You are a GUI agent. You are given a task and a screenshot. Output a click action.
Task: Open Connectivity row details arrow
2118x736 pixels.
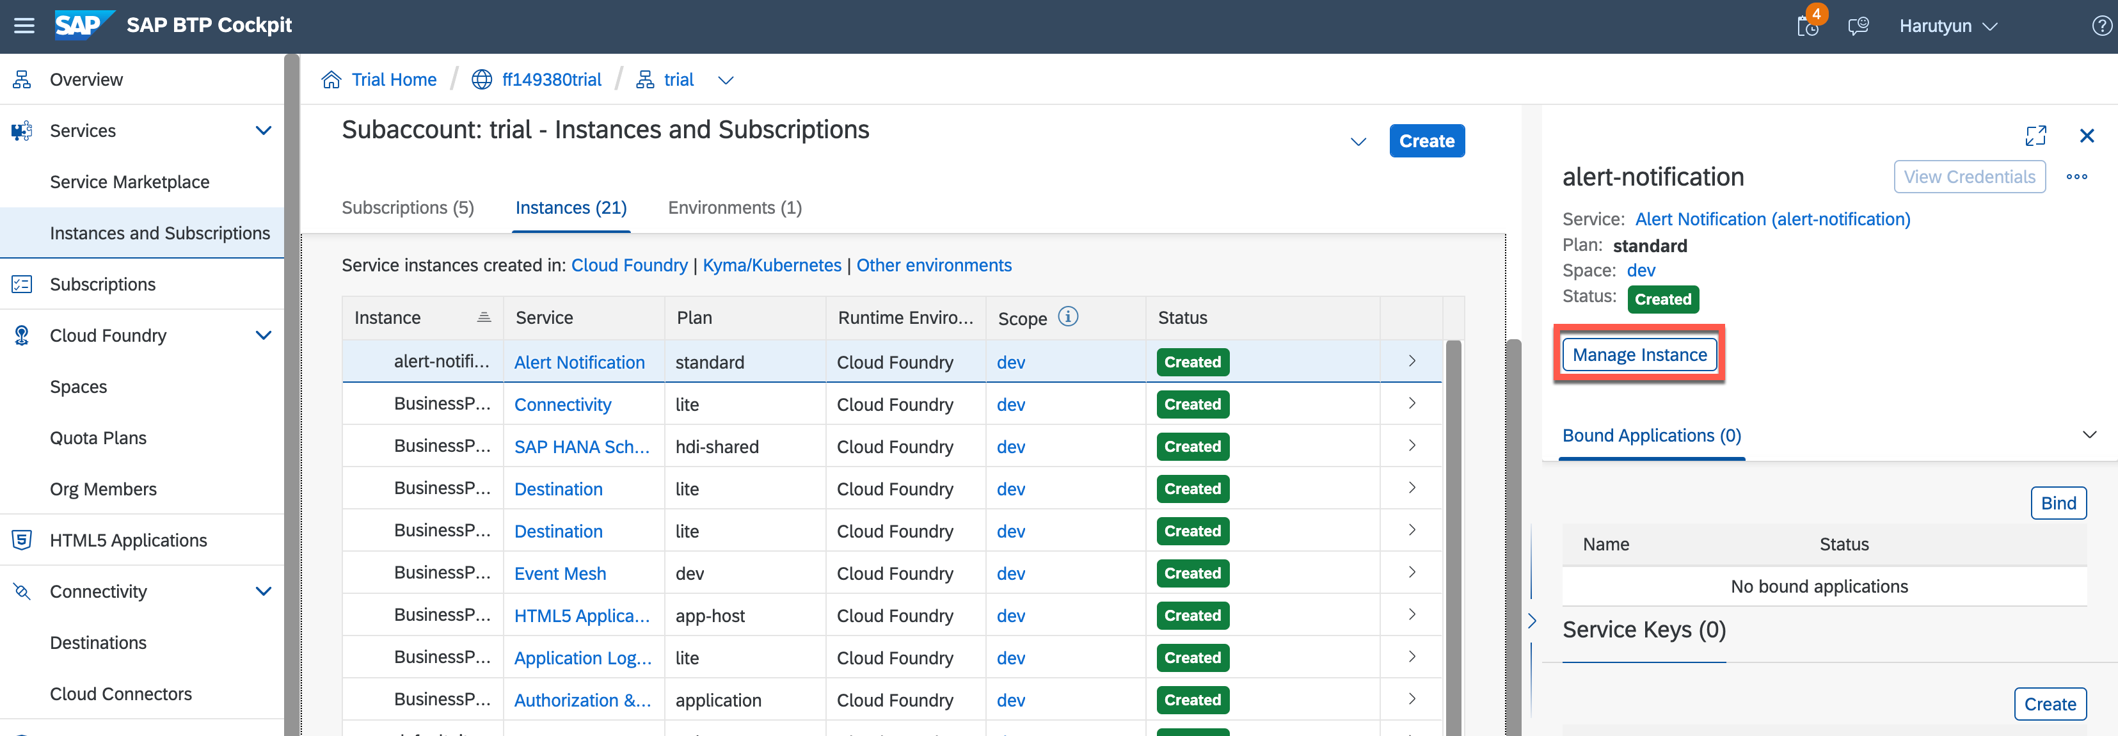pos(1412,403)
